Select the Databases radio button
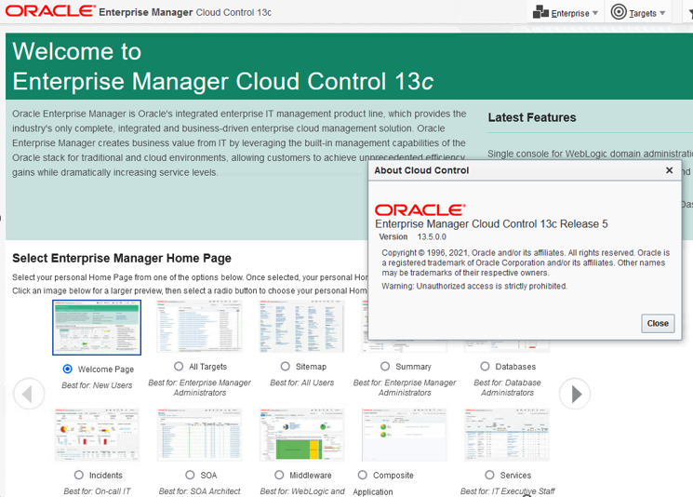This screenshot has width=693, height=497. point(485,366)
